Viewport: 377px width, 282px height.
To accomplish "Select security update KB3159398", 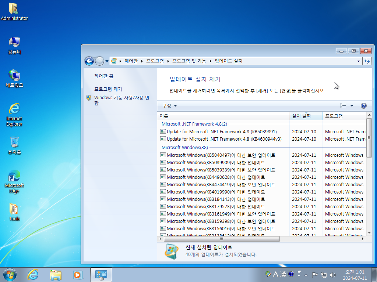I will [263, 221].
